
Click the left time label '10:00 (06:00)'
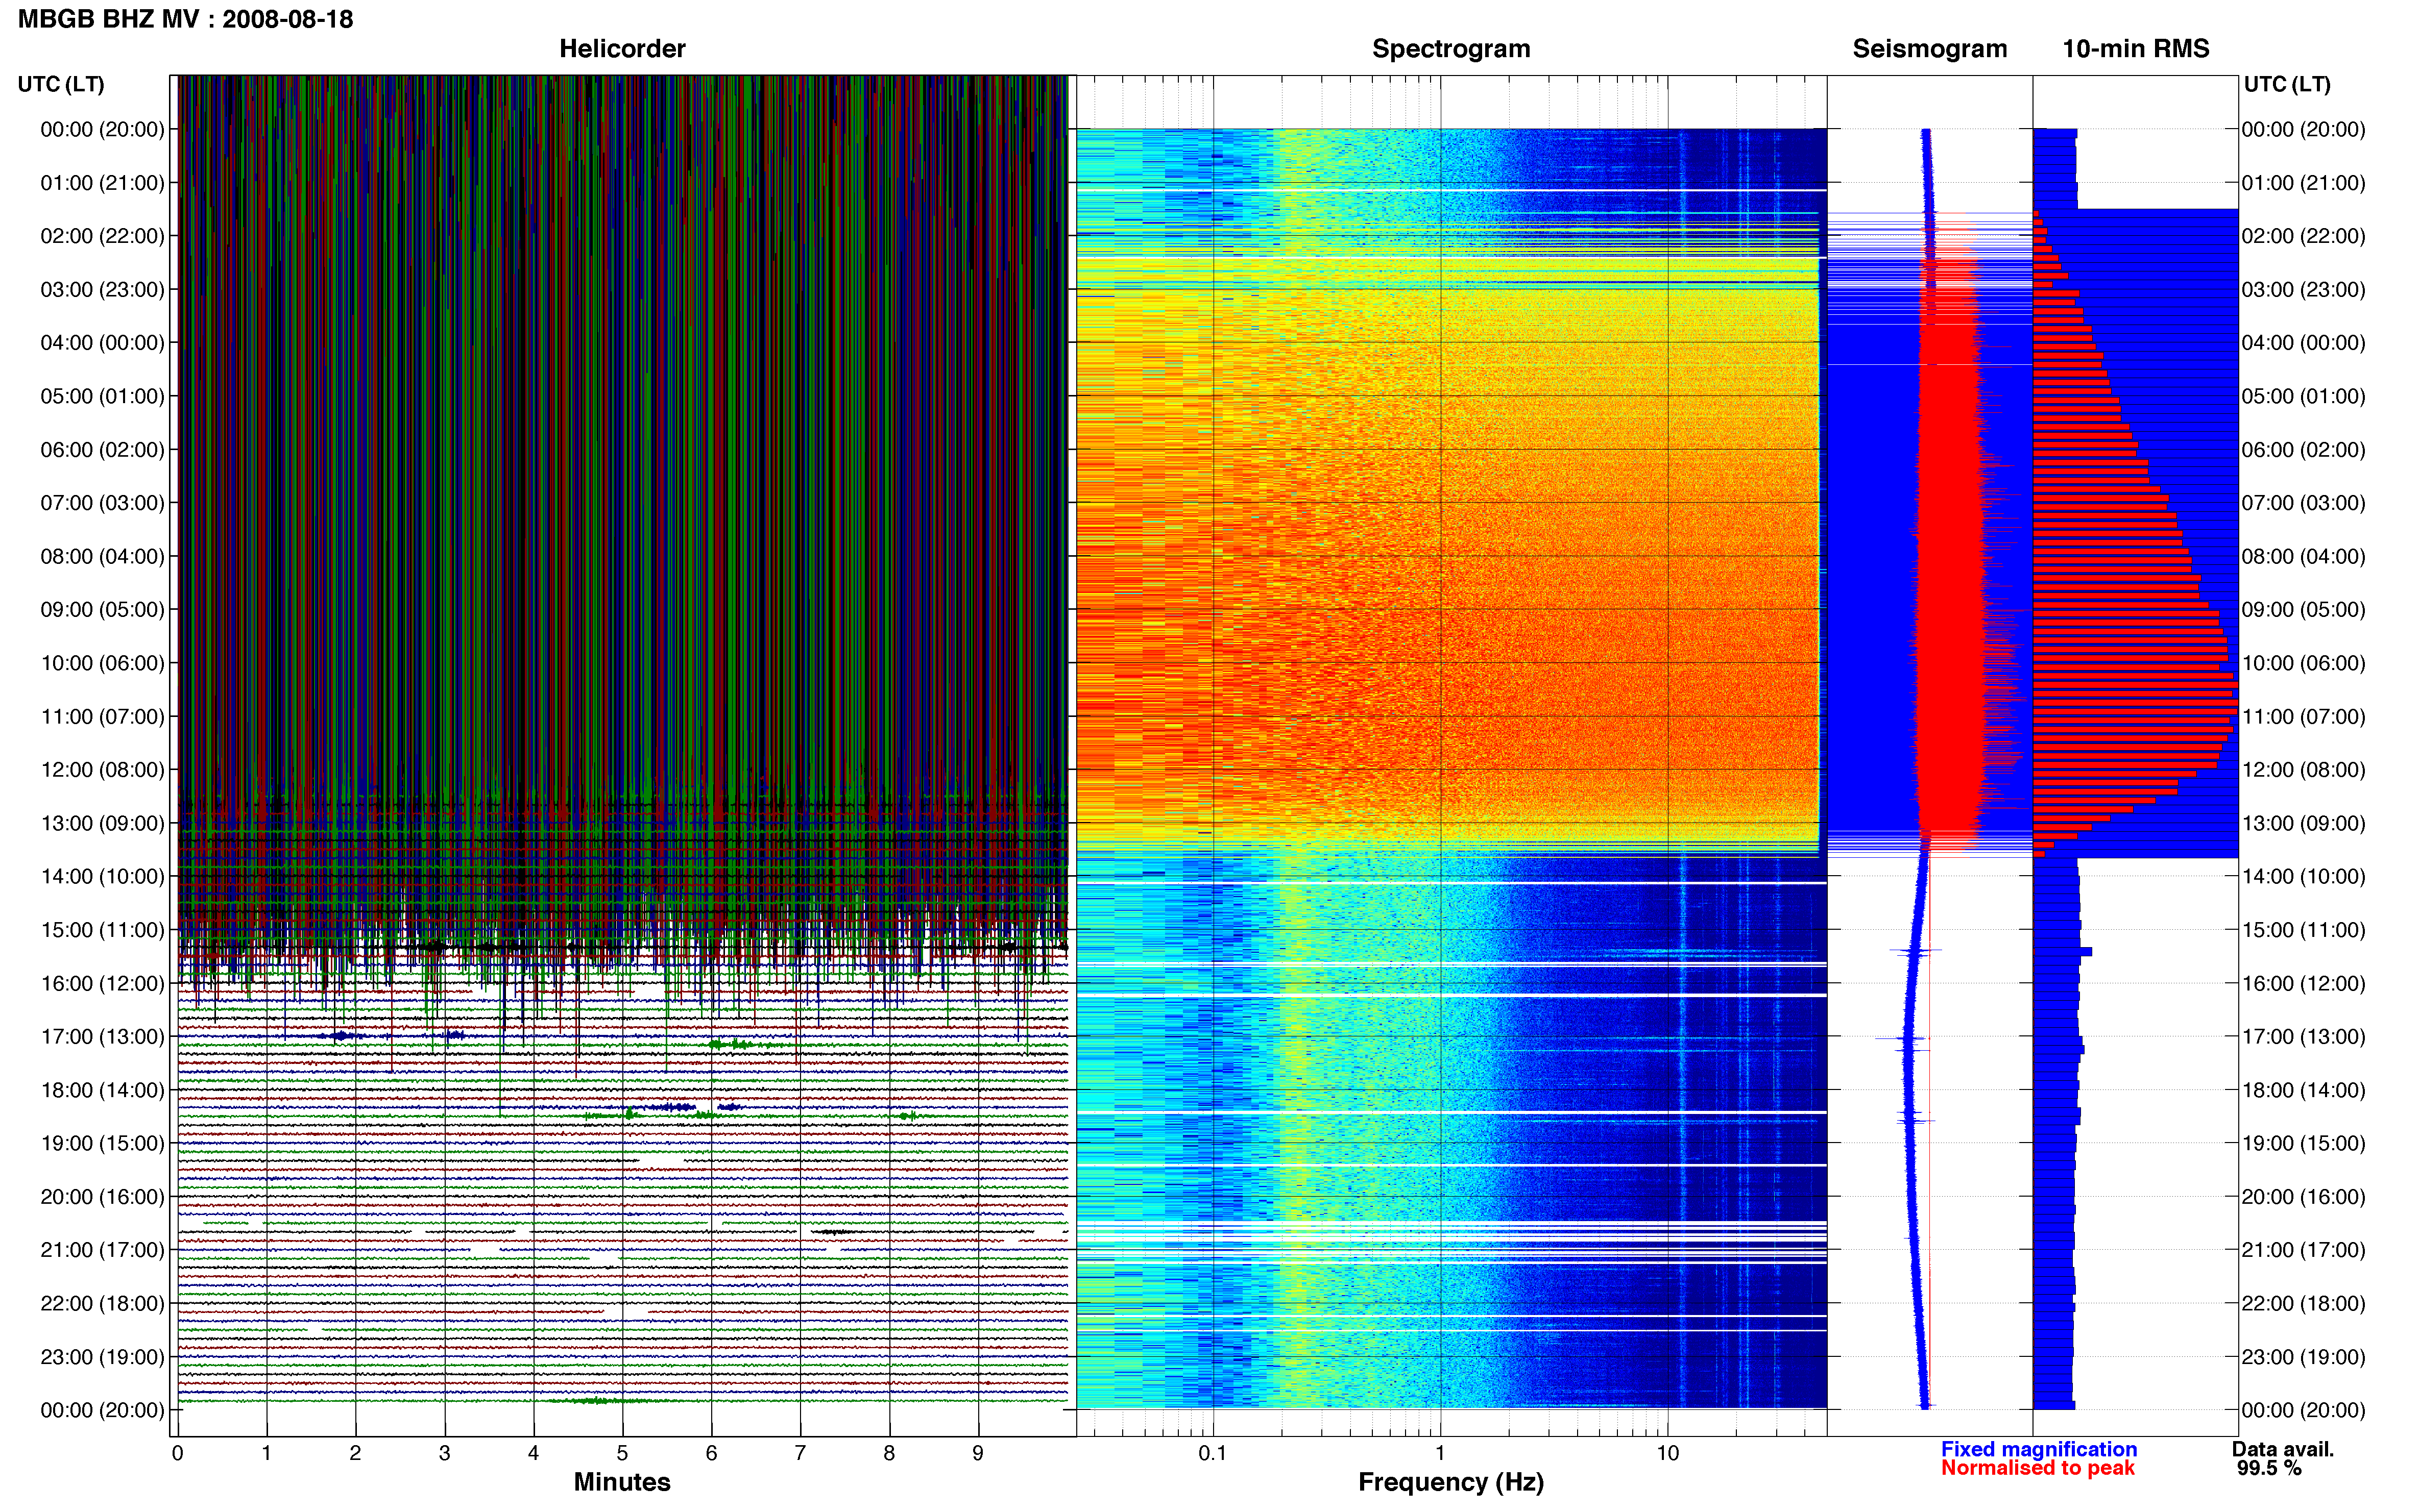102,663
